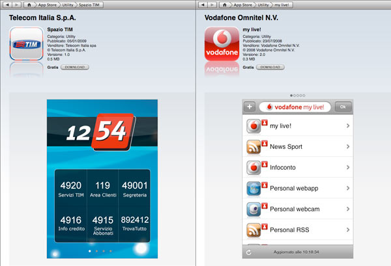Remove Personal RSS via its red badge
The image size is (391, 266).
265,226
